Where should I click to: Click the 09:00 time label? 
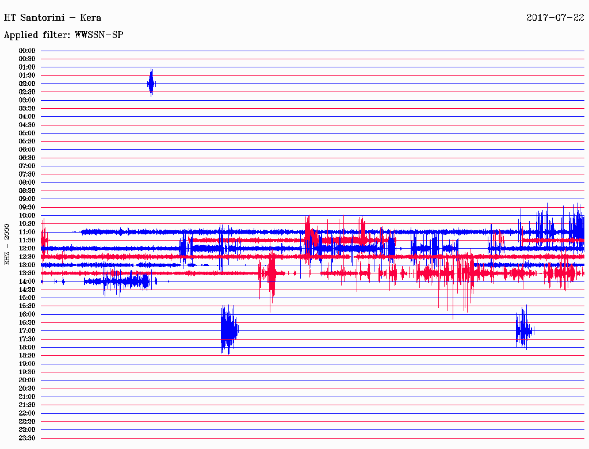click(27, 199)
